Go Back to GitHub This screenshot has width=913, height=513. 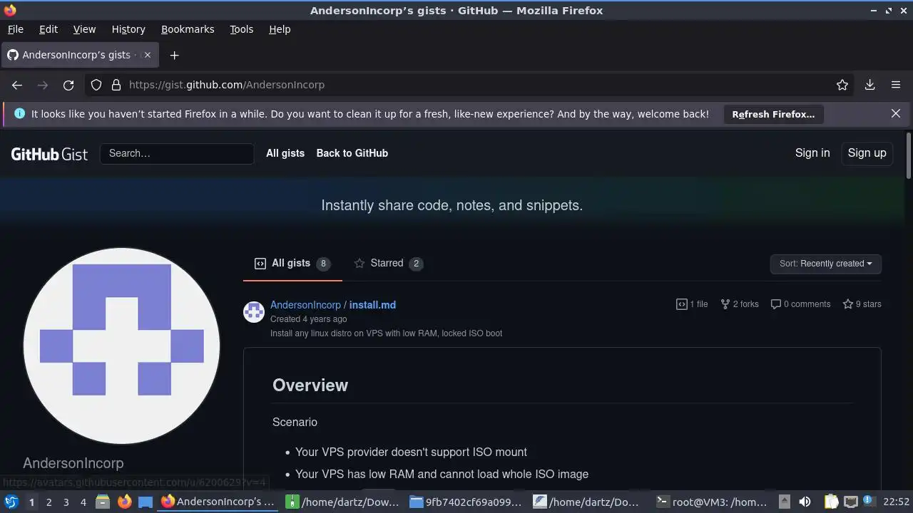click(352, 153)
